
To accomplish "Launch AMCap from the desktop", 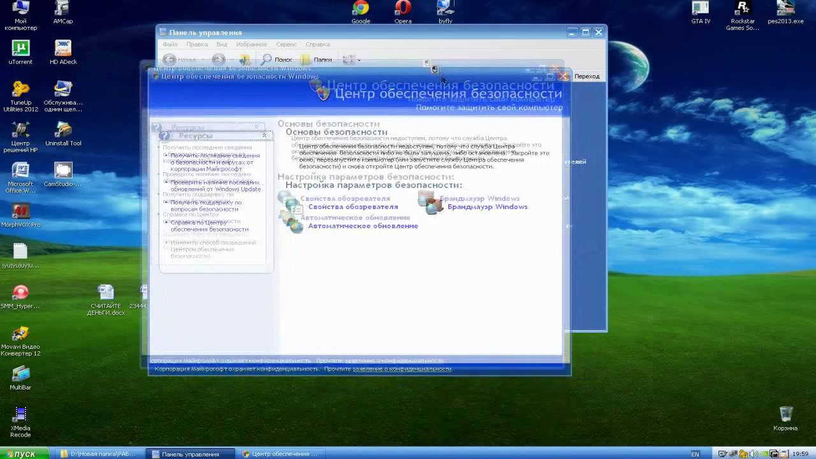I will click(62, 13).
